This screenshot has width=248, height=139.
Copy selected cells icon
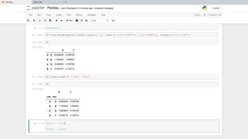pyautogui.click(x=45, y=20)
